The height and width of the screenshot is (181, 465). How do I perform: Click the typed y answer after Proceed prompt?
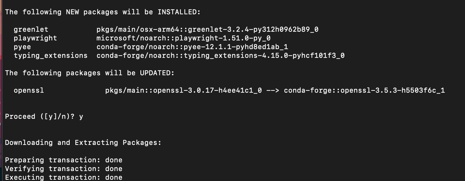[81, 117]
